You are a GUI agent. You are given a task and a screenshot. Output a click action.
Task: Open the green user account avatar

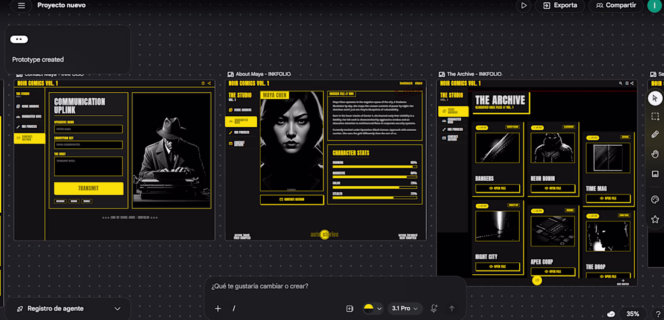(x=655, y=5)
